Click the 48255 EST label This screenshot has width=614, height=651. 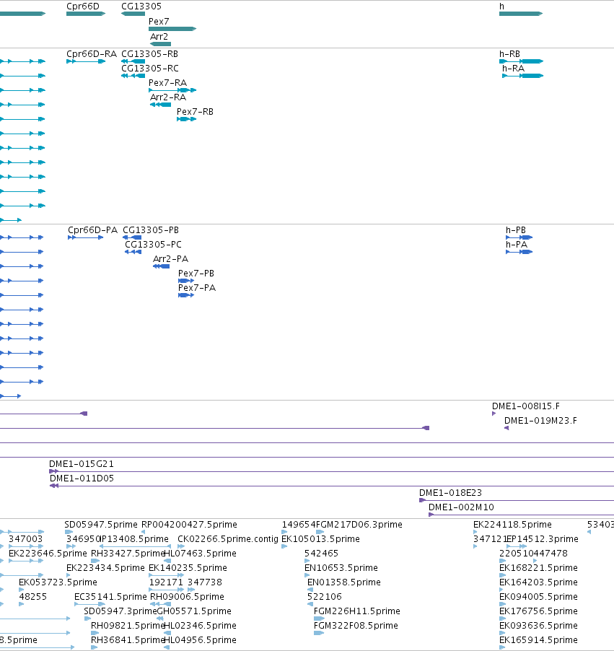pos(32,597)
